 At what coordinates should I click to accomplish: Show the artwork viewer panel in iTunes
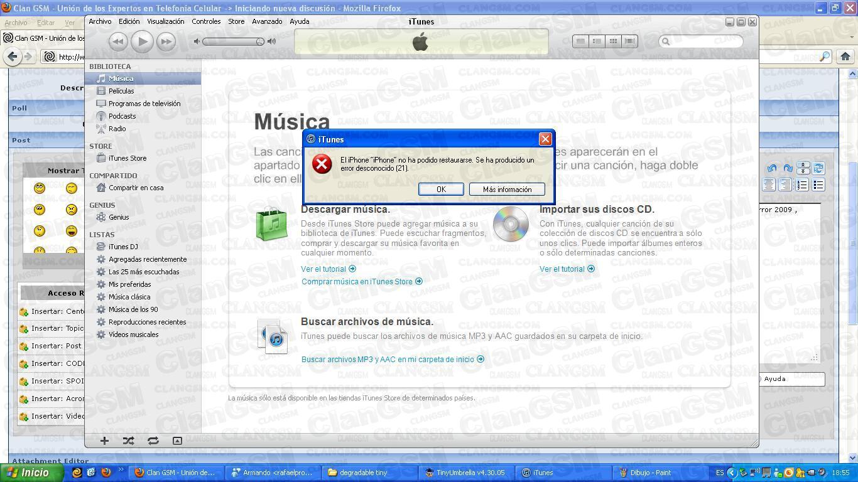177,441
